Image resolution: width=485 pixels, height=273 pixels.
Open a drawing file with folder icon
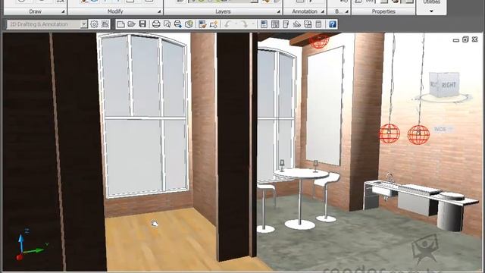[x=131, y=24]
